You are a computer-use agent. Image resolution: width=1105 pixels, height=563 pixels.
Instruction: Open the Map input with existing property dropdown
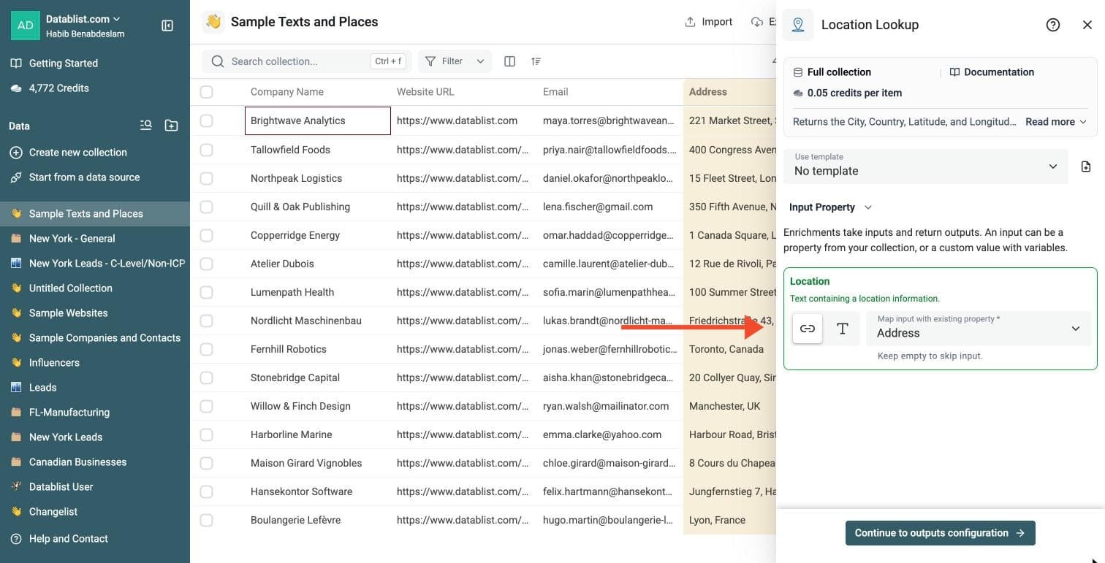point(979,329)
